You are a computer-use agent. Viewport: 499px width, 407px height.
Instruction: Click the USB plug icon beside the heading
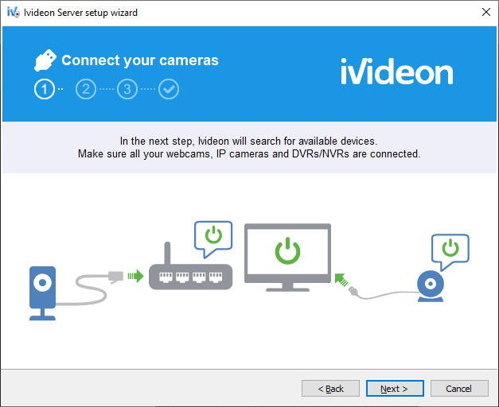tap(45, 60)
